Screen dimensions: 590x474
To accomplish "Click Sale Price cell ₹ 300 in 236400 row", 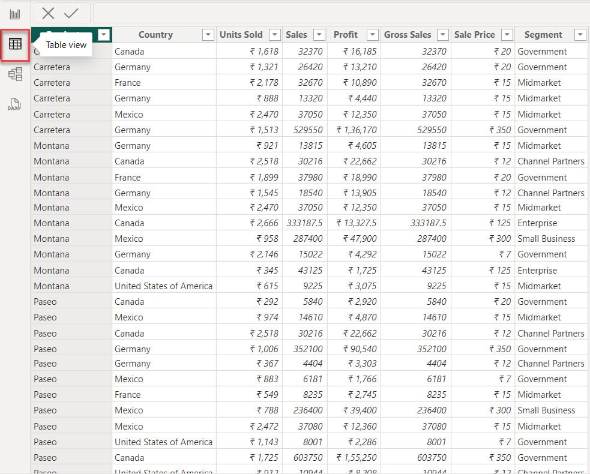I will click(x=500, y=410).
